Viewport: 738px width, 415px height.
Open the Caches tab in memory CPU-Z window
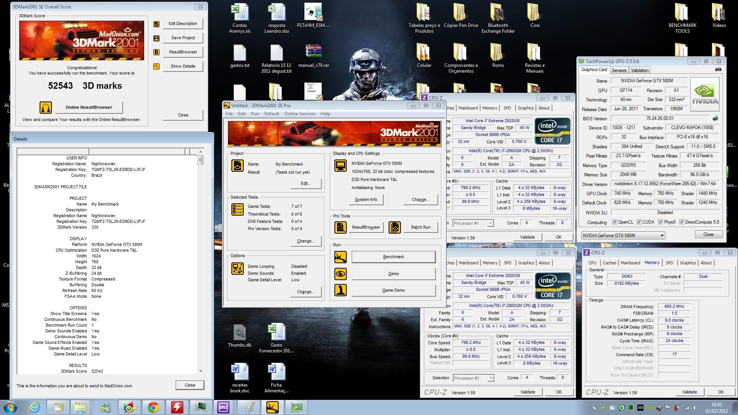tap(609, 263)
